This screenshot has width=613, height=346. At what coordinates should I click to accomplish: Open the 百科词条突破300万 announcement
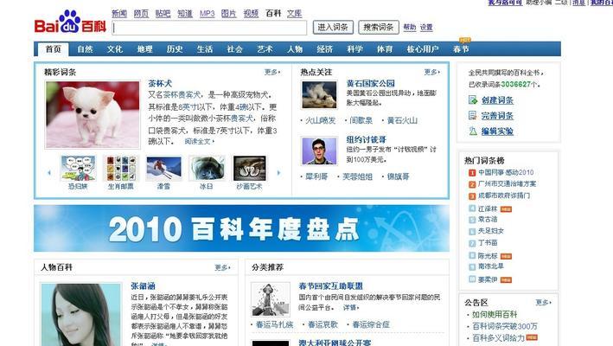(x=505, y=326)
